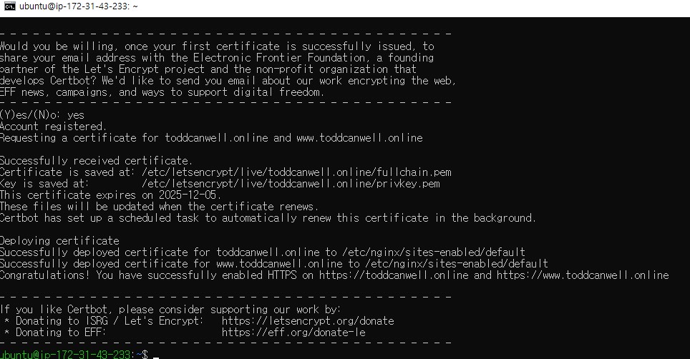Click the https://toddcanwell.online URL in the Congratulations line
This screenshot has width=690, height=359.
(394, 275)
